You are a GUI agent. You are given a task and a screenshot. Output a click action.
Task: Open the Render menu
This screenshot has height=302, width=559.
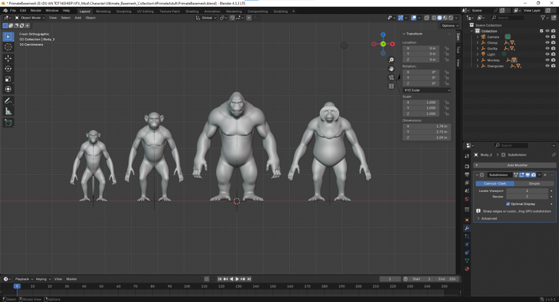pos(35,10)
